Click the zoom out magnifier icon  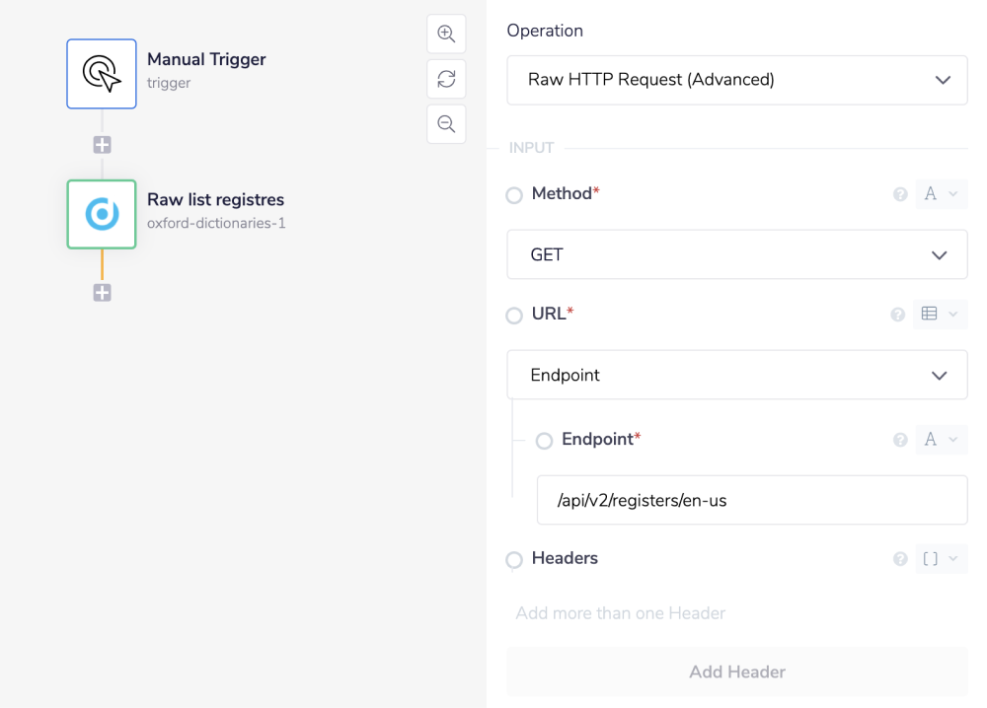click(446, 124)
